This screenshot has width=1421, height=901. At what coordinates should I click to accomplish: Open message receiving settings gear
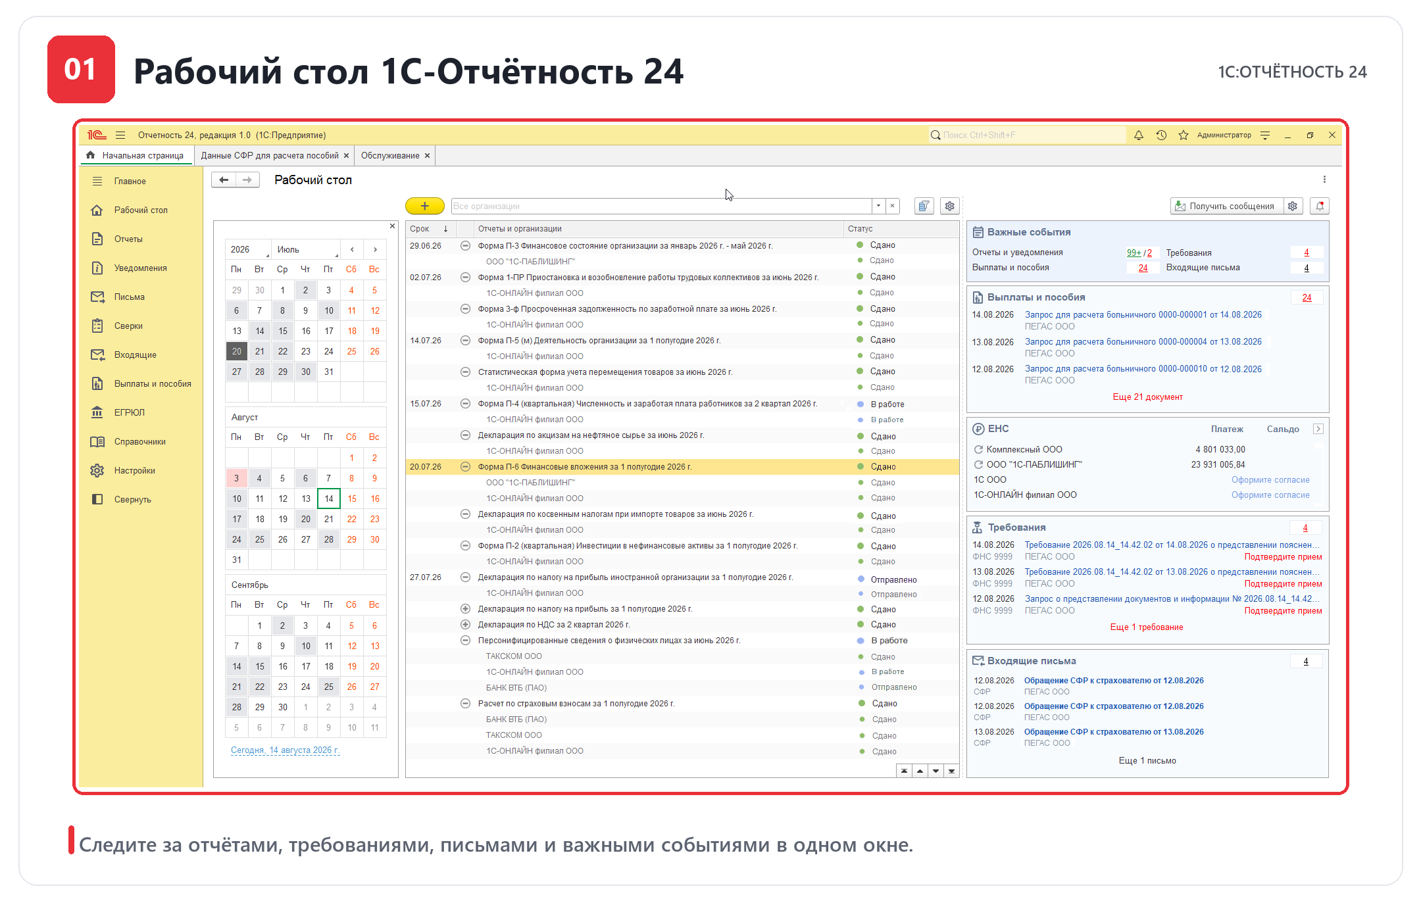(1293, 206)
